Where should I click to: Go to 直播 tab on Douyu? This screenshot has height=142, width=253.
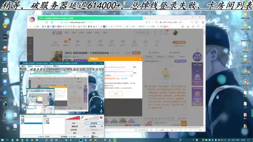coord(74,33)
